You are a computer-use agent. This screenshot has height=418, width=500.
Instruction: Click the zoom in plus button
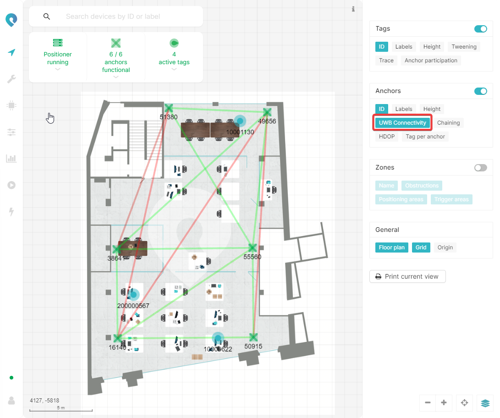(444, 403)
